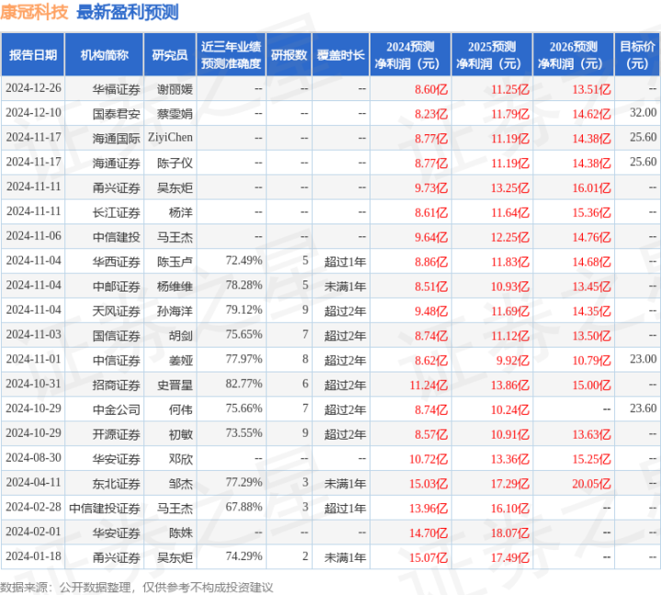661x595 pixels.
Task: Open the 康冠科技 title link
Action: coord(34,12)
